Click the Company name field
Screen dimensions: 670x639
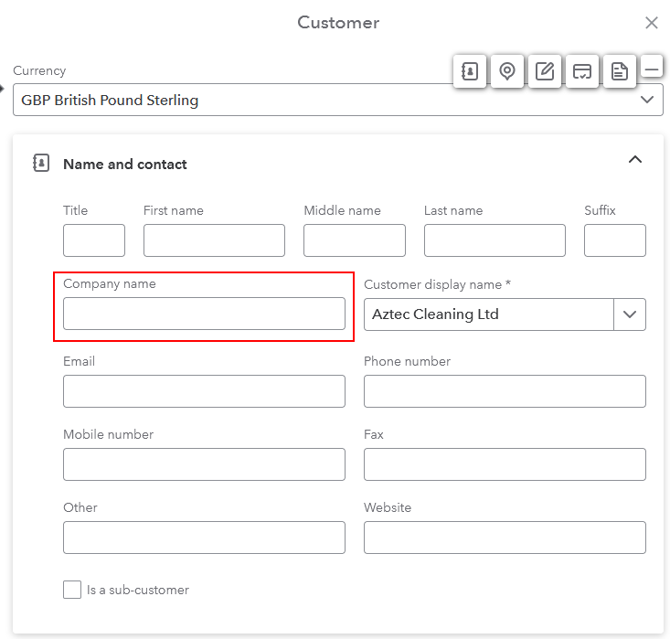coord(204,314)
